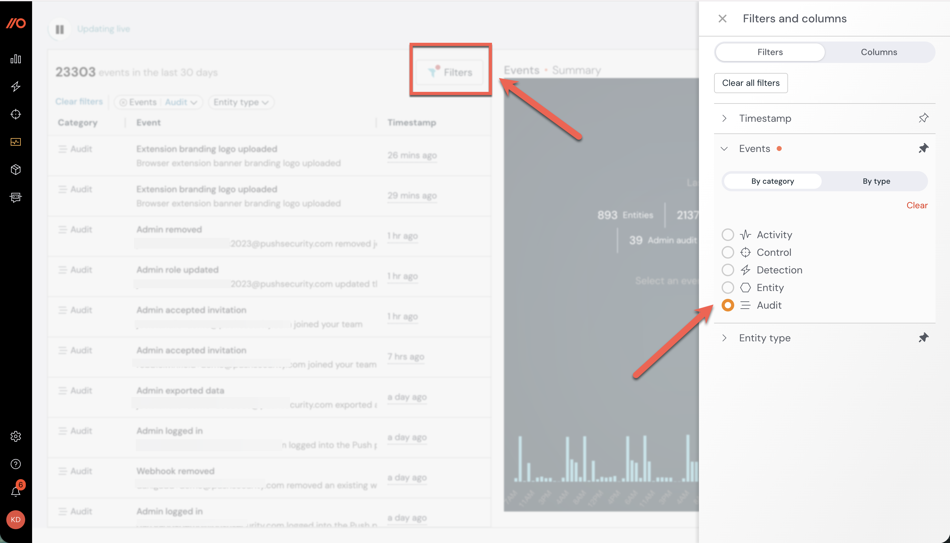This screenshot has height=543, width=950.
Task: Expand the Timestamp filter section
Action: tap(725, 118)
